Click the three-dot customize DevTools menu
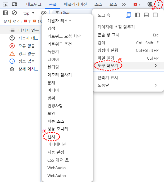The width and height of the screenshot is (164, 182). (159, 4)
